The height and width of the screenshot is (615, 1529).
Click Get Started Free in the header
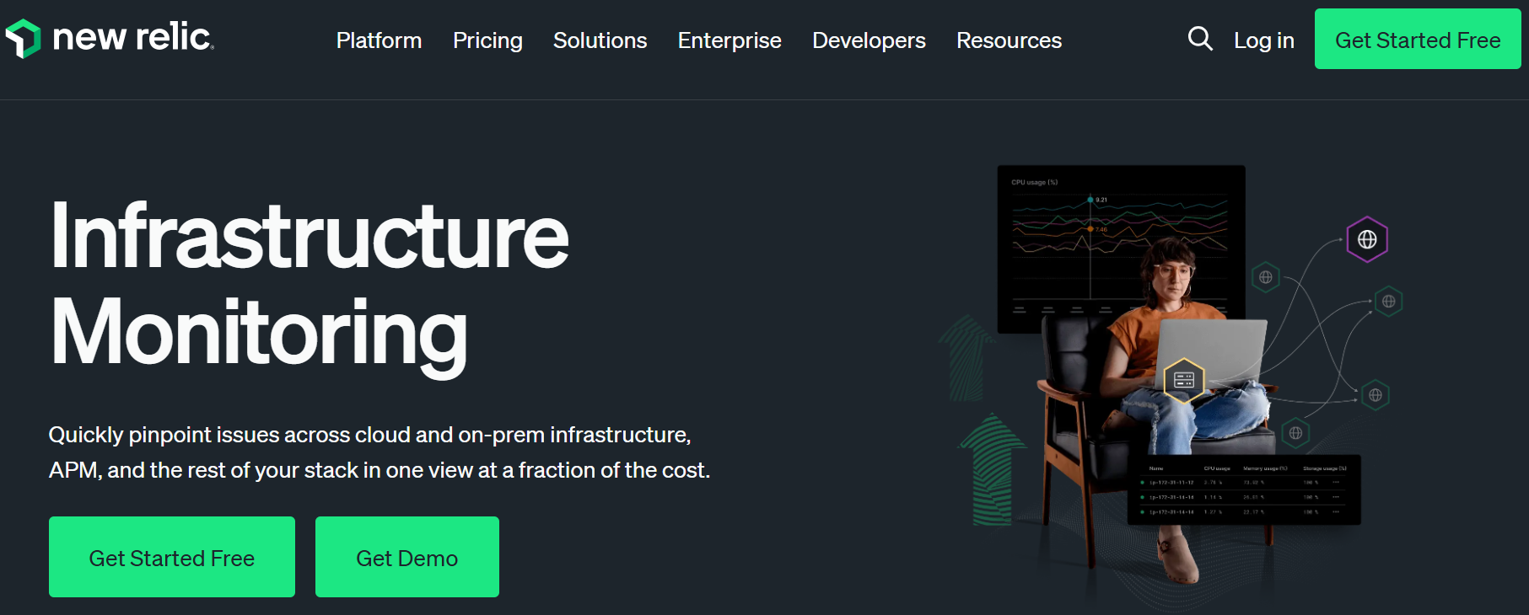click(1417, 39)
